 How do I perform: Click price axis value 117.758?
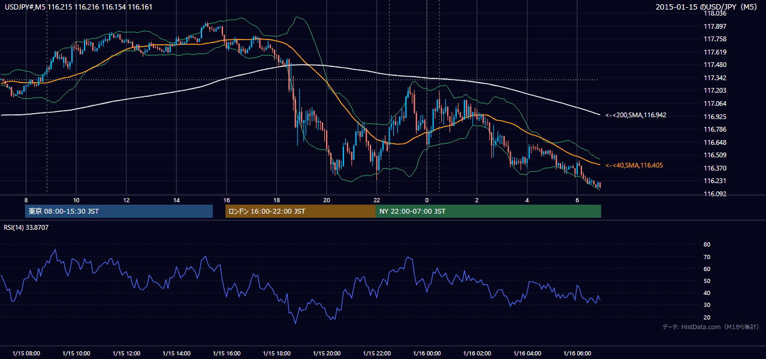point(714,39)
